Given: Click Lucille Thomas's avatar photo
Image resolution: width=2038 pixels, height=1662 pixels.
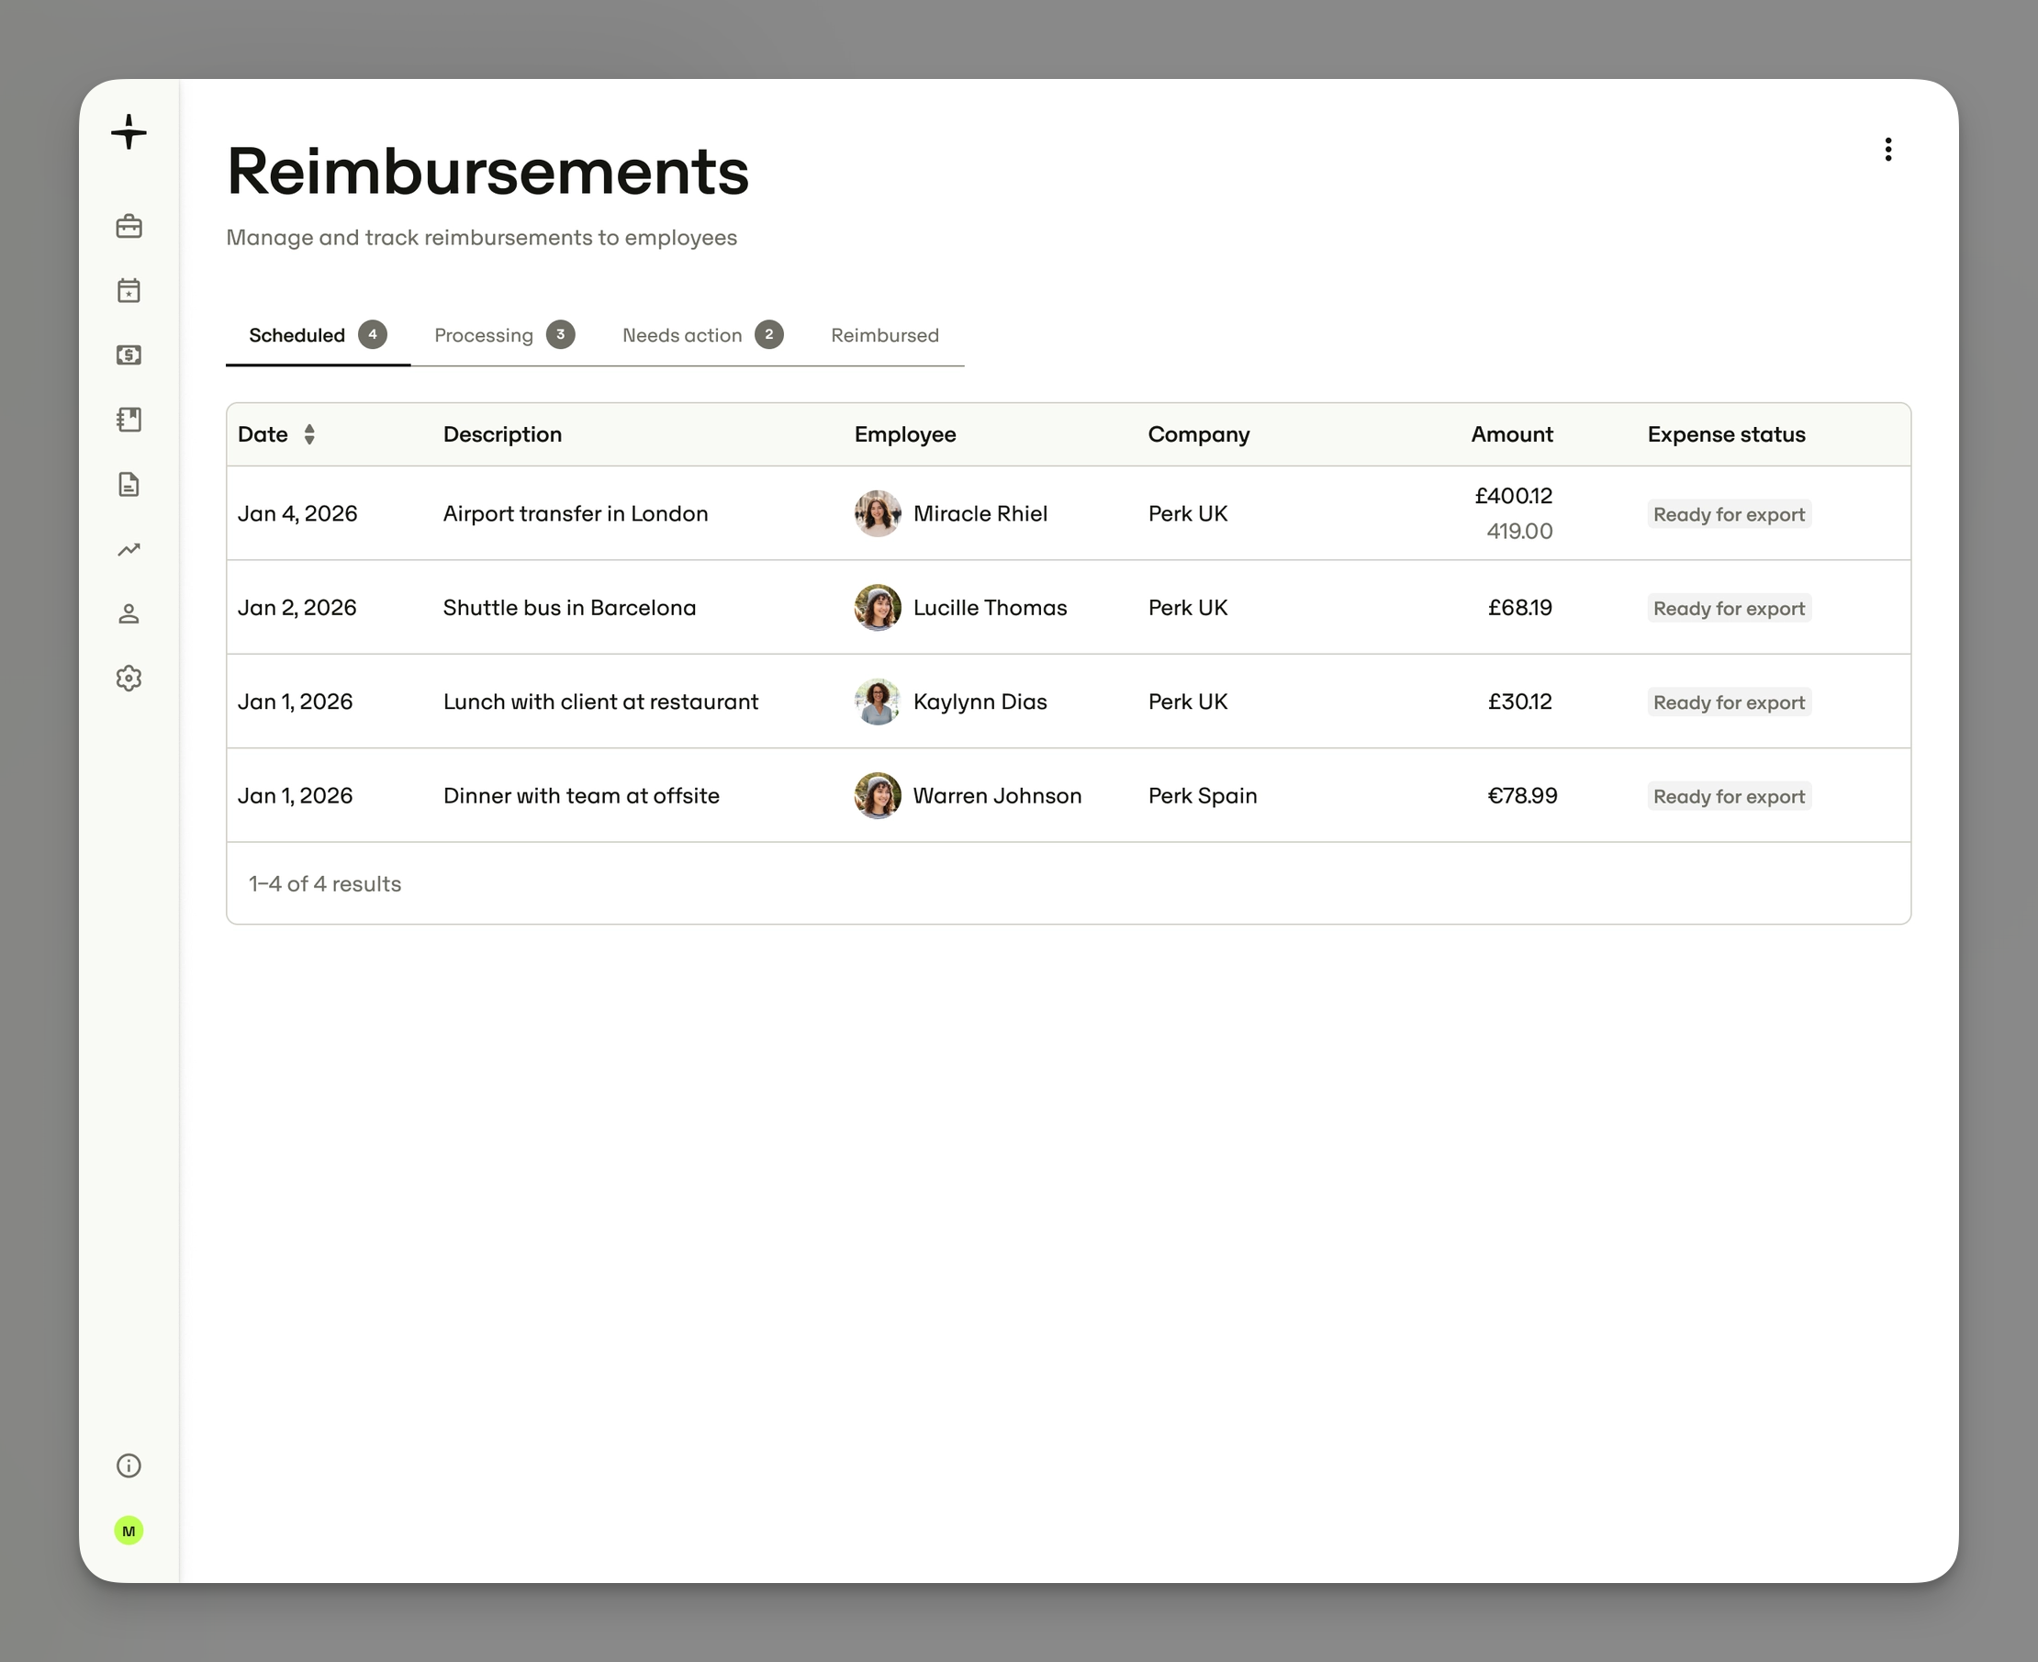Looking at the screenshot, I should point(878,607).
